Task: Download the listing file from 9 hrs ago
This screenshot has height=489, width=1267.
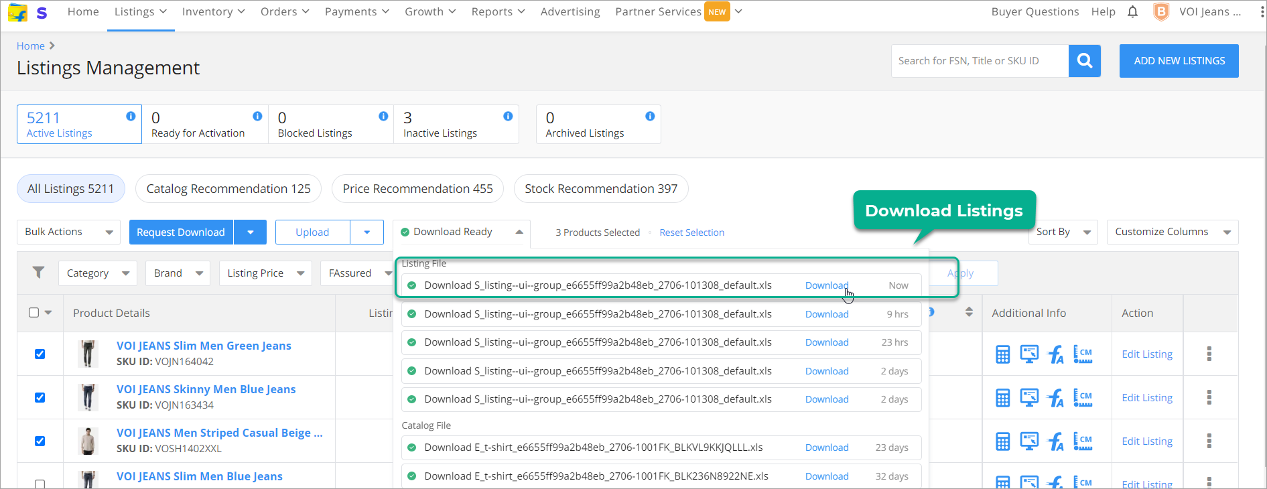Action: pos(827,314)
